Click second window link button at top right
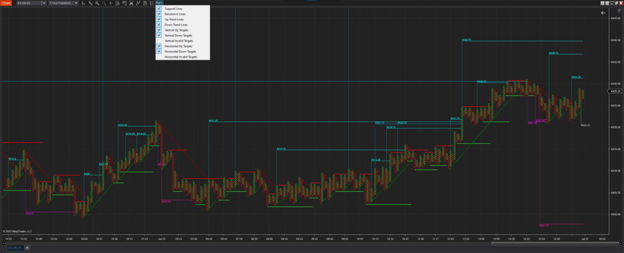624x253 pixels. point(607,3)
